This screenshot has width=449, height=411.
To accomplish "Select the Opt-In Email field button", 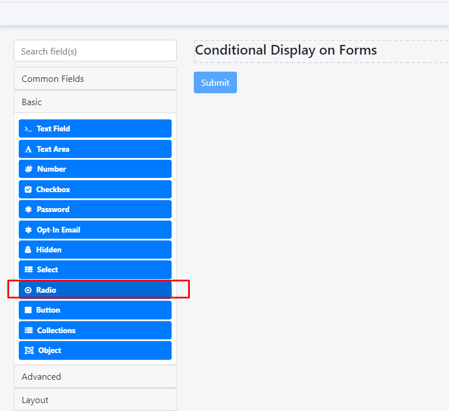I will [95, 230].
